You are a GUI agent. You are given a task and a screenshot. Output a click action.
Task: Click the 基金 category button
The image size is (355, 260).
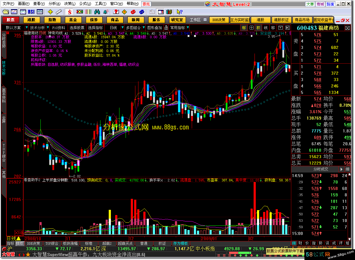tap(73, 20)
